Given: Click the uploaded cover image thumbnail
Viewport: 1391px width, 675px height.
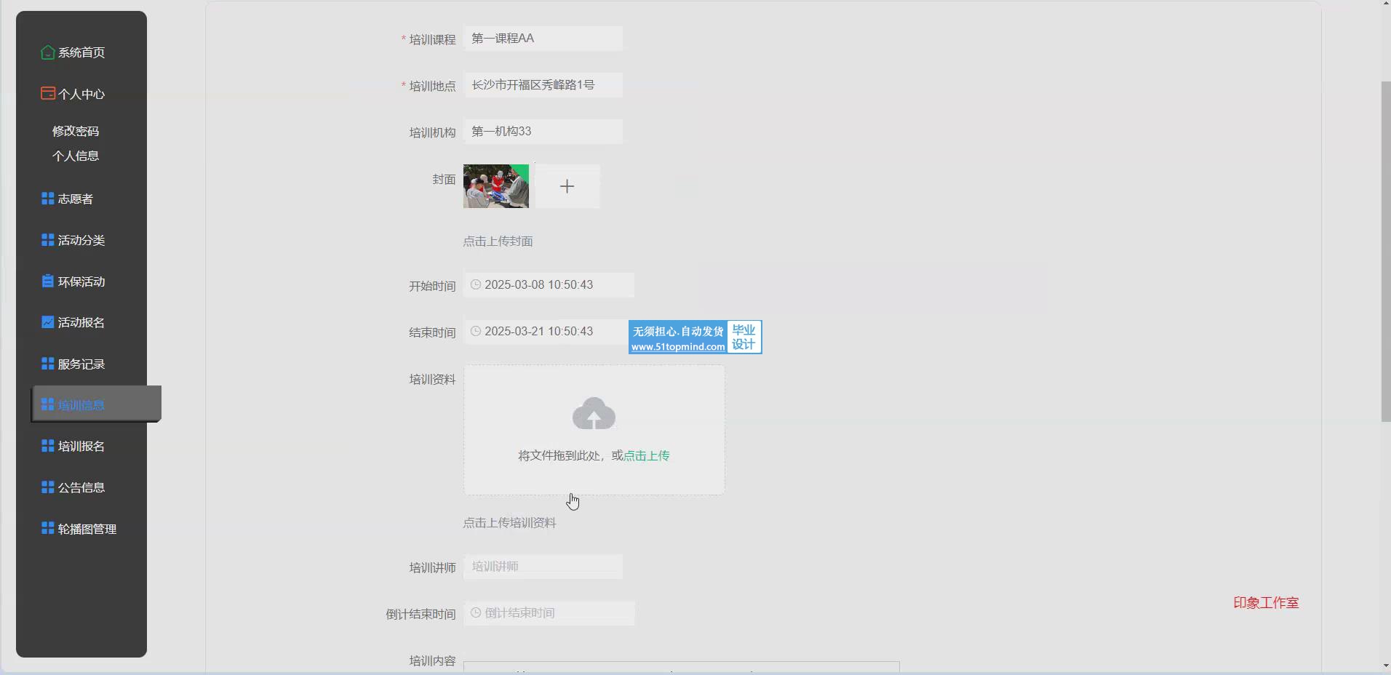Looking at the screenshot, I should point(496,186).
